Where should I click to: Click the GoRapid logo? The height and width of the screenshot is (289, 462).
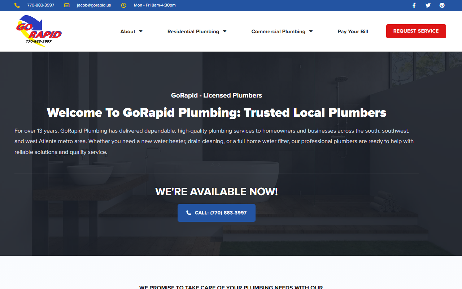pyautogui.click(x=39, y=31)
